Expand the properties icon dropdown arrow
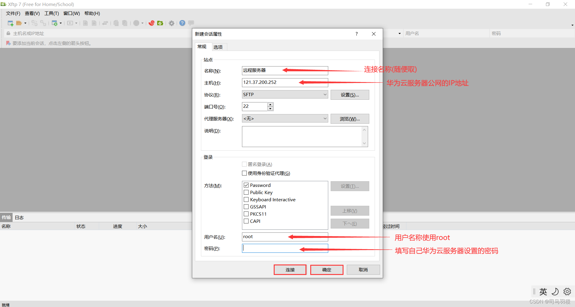The image size is (575, 307). [x=60, y=23]
